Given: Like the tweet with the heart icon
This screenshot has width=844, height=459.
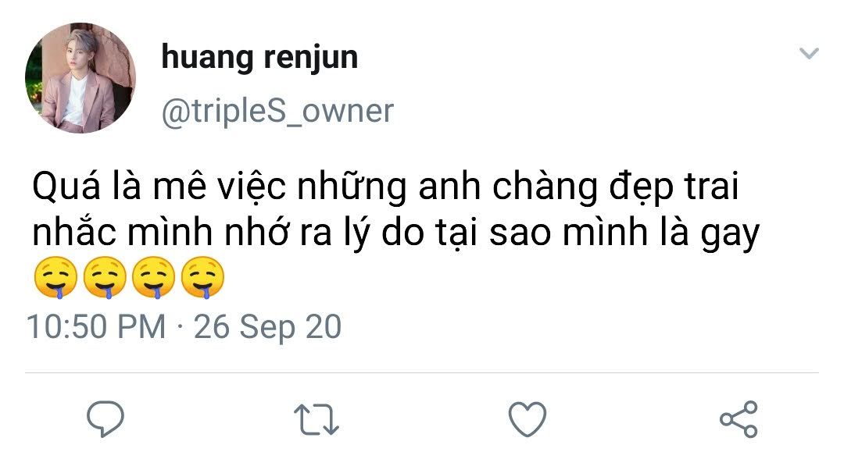Looking at the screenshot, I should point(527,419).
